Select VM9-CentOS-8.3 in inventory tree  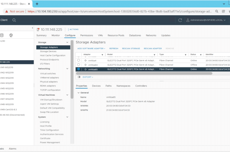click(8, 110)
